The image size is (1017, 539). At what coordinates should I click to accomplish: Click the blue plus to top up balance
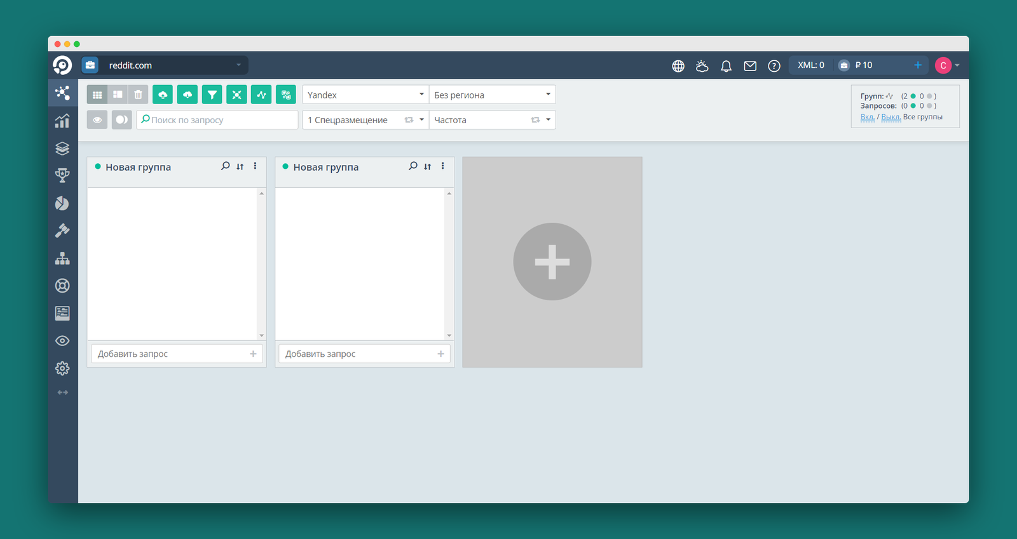pyautogui.click(x=918, y=65)
